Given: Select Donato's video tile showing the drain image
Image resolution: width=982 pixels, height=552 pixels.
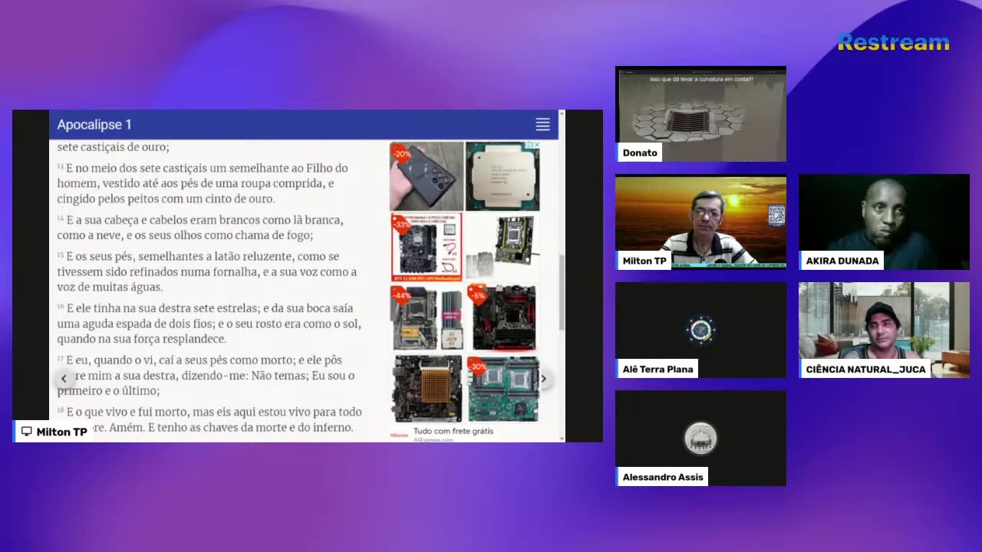Looking at the screenshot, I should click(700, 113).
